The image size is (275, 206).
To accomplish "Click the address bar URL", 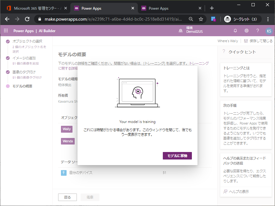I will [x=113, y=19].
